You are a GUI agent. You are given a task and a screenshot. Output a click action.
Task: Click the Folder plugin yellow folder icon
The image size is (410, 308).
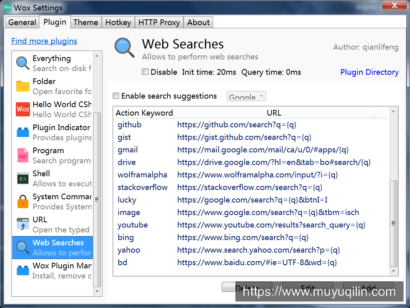23,86
